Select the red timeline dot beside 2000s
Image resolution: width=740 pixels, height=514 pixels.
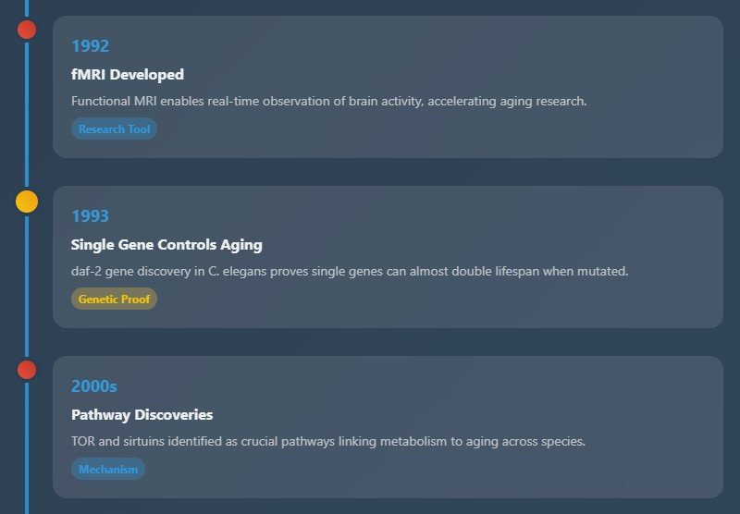pos(27,370)
